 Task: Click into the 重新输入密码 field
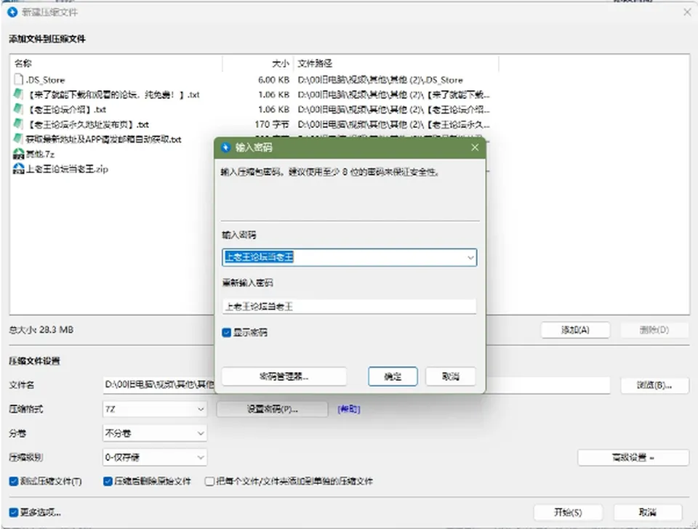349,307
